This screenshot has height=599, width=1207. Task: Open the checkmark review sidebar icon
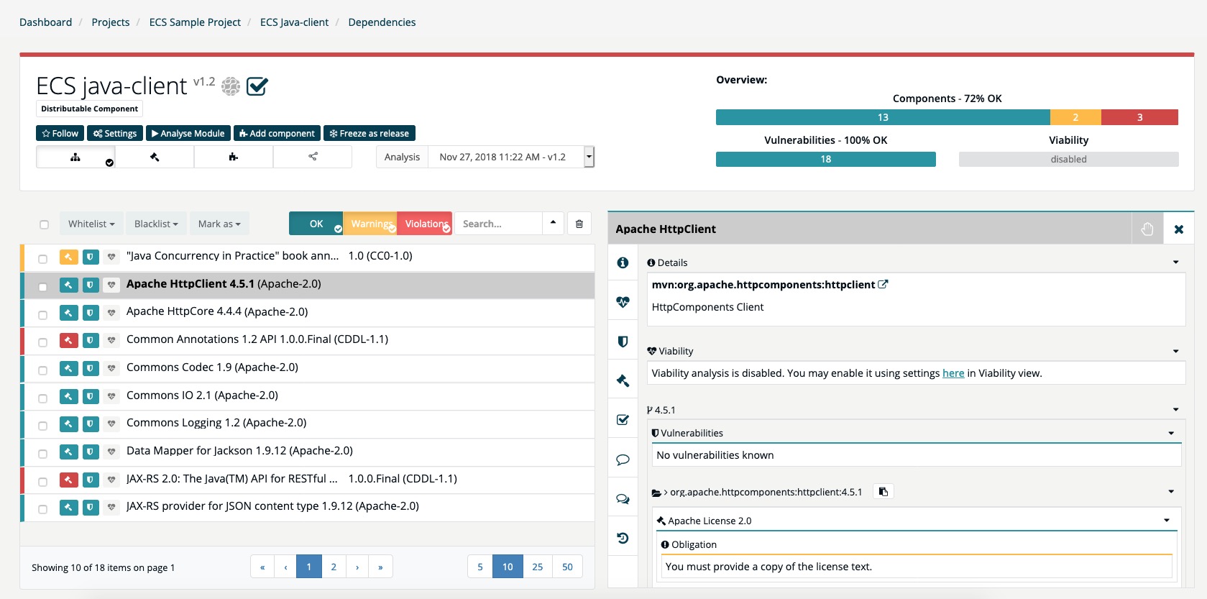623,420
